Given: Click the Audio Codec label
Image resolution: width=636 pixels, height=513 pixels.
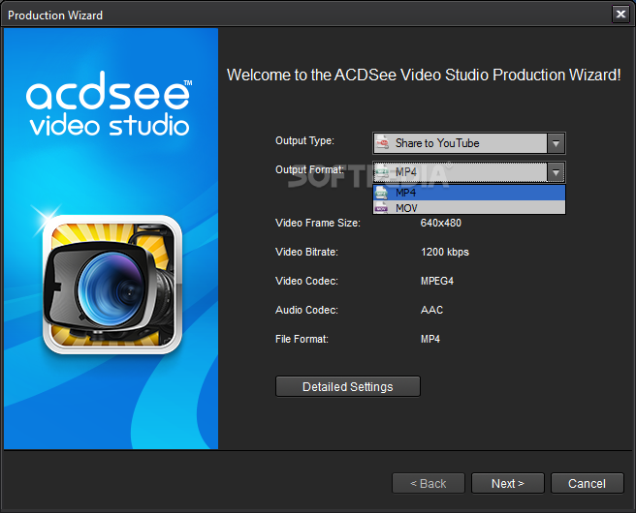Looking at the screenshot, I should pyautogui.click(x=306, y=310).
